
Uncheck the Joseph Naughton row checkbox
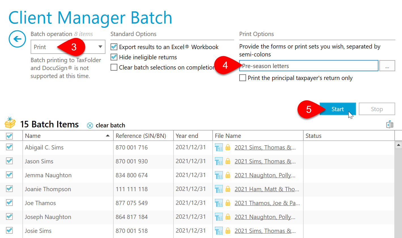[9, 216]
